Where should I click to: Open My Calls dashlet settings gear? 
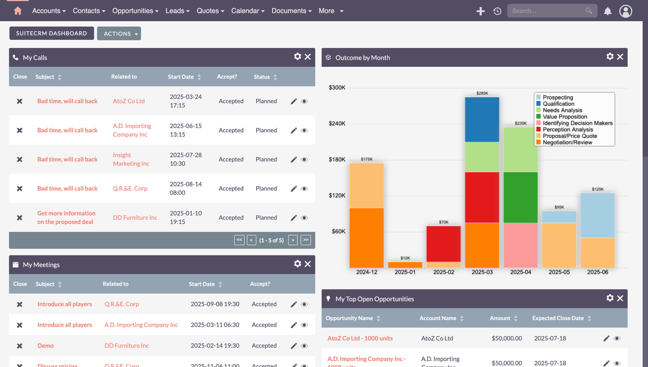[x=298, y=57]
